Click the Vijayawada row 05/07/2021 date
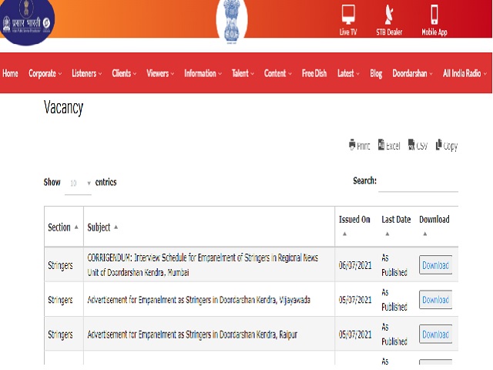 click(355, 300)
